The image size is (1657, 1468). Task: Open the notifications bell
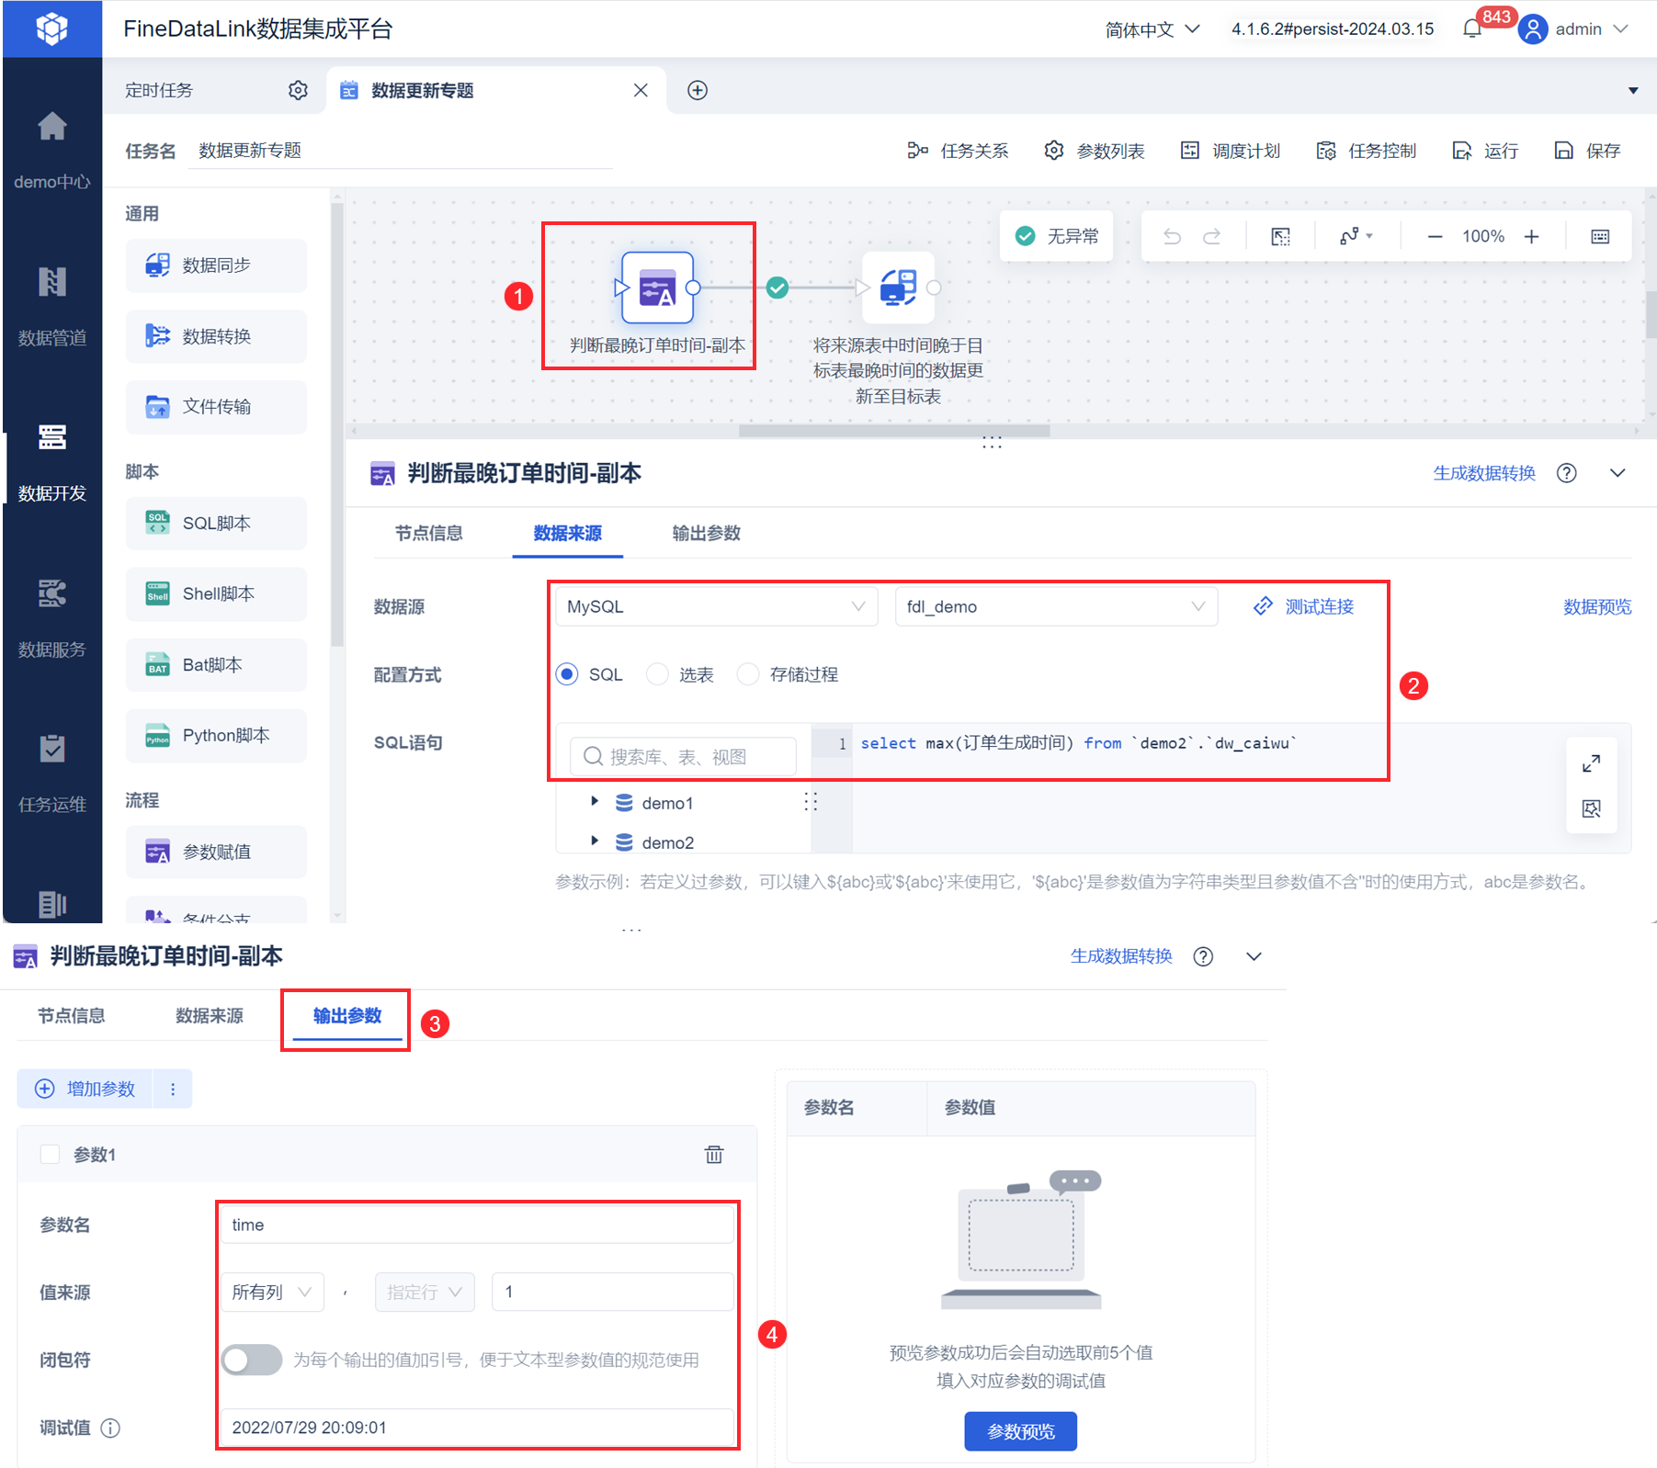tap(1472, 29)
